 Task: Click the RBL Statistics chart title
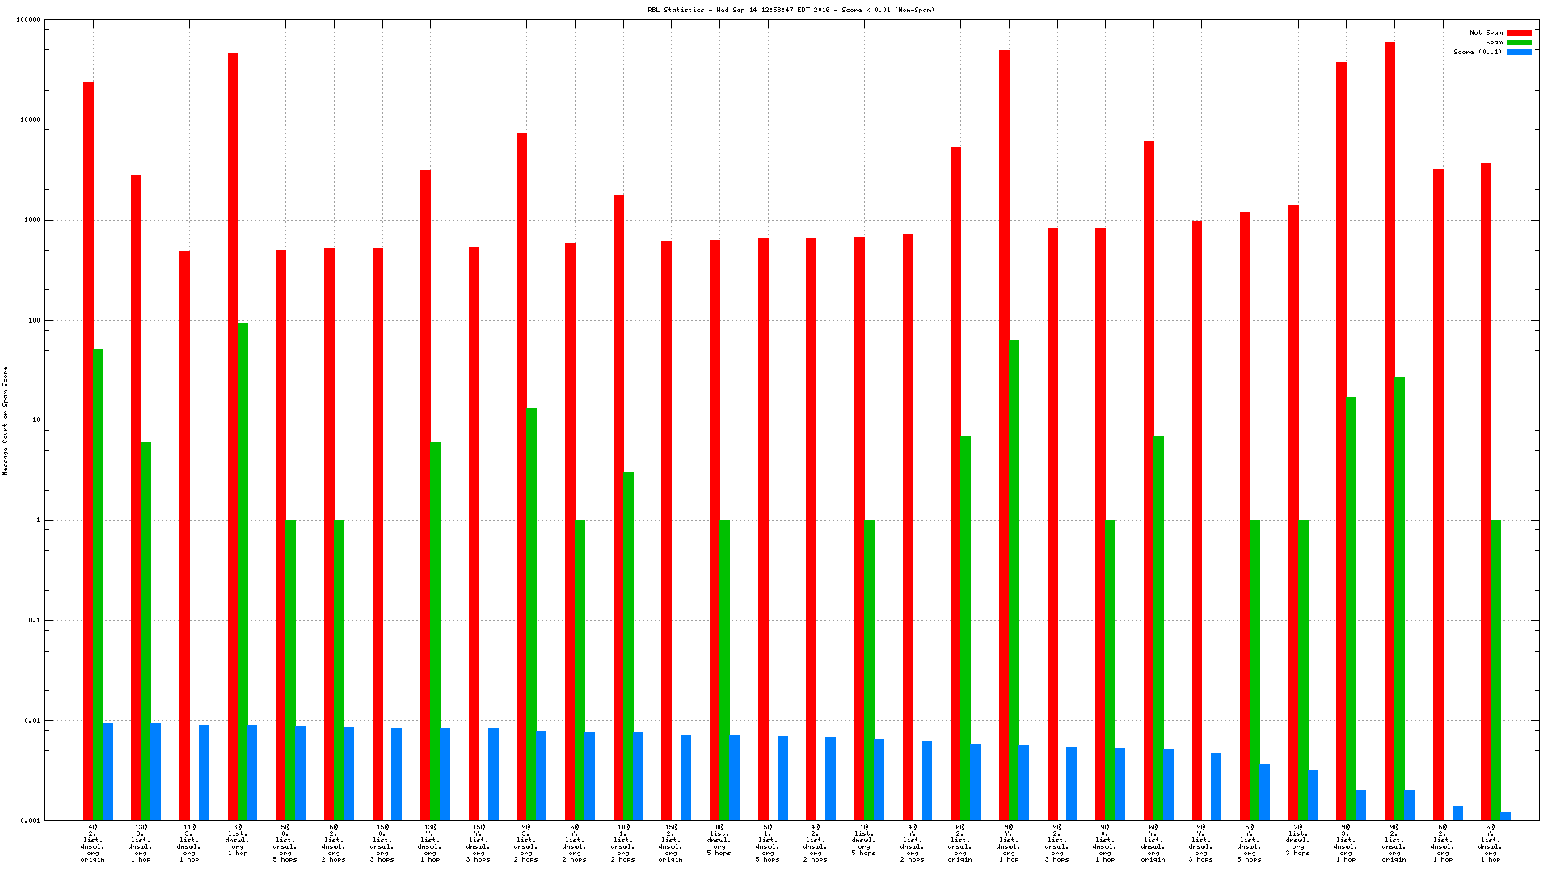coord(791,10)
